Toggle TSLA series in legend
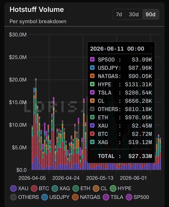The height and width of the screenshot is (207, 169). tap(113, 197)
